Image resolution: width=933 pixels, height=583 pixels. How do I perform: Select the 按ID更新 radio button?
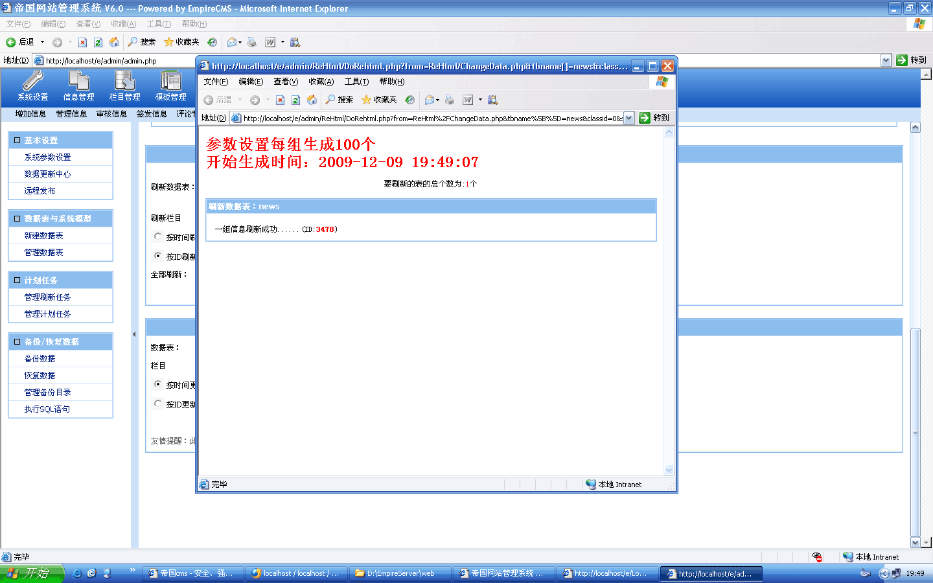[x=157, y=404]
